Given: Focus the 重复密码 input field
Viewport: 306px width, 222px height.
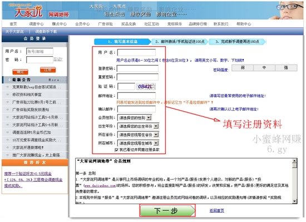Looking at the screenshot, I should click(x=137, y=77).
